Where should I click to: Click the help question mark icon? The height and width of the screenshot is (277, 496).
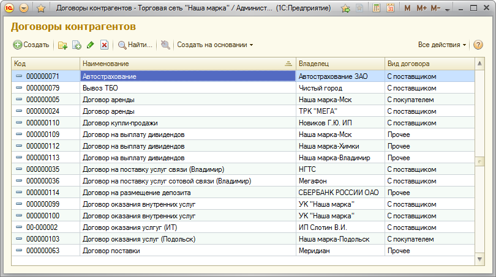(478, 45)
